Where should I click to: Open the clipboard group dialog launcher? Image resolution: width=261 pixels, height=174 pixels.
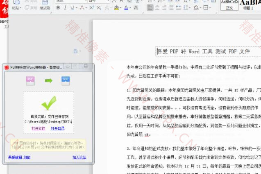coord(51,12)
